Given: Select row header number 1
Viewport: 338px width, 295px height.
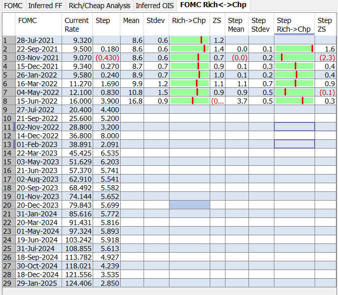Looking at the screenshot, I should tap(9, 40).
